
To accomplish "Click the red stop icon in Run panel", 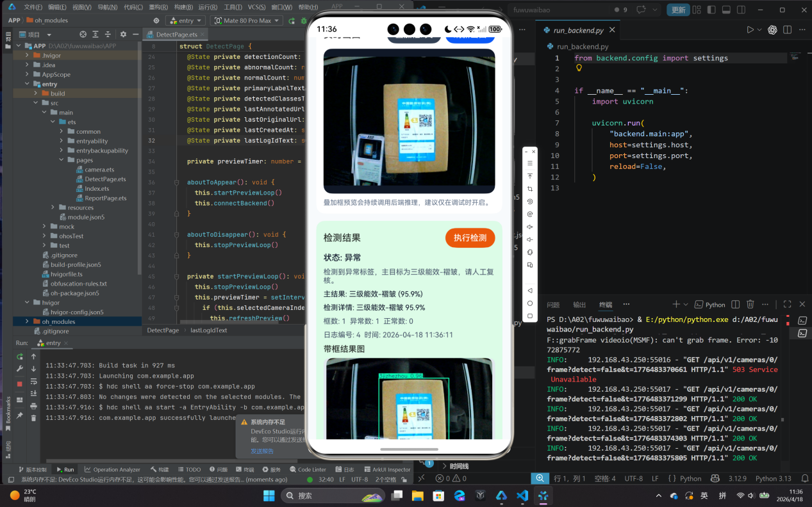I will [x=20, y=383].
